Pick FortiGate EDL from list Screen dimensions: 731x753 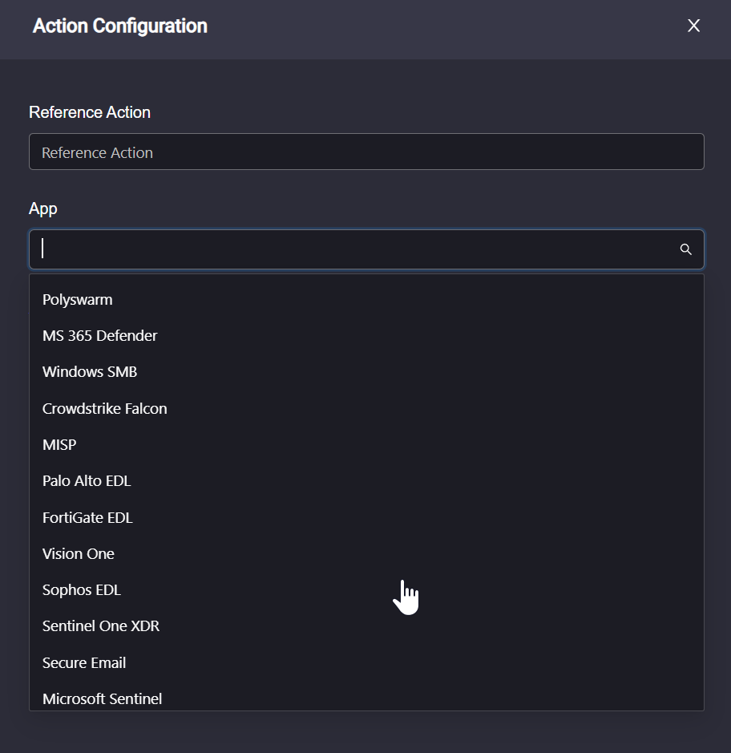tap(366, 518)
